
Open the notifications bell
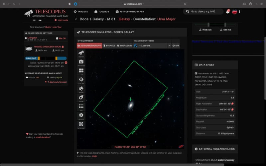228,12
